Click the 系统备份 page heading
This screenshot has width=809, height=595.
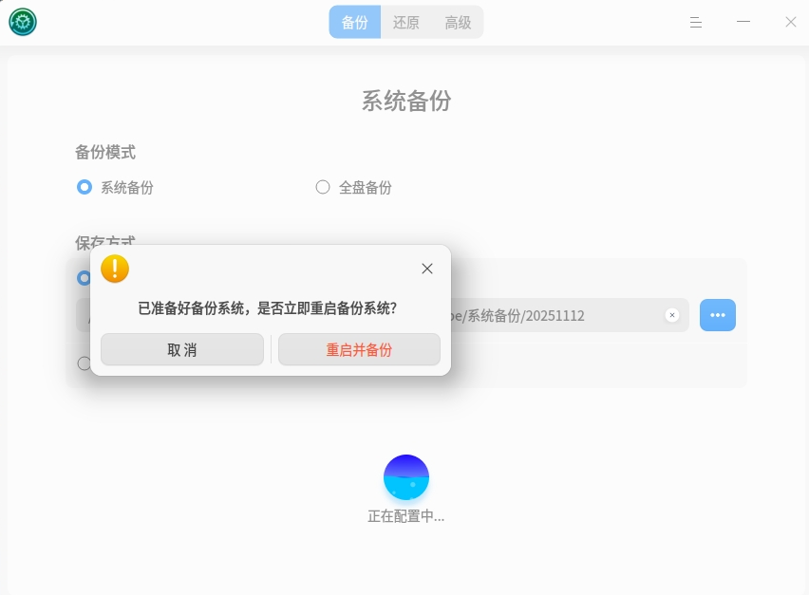(406, 101)
